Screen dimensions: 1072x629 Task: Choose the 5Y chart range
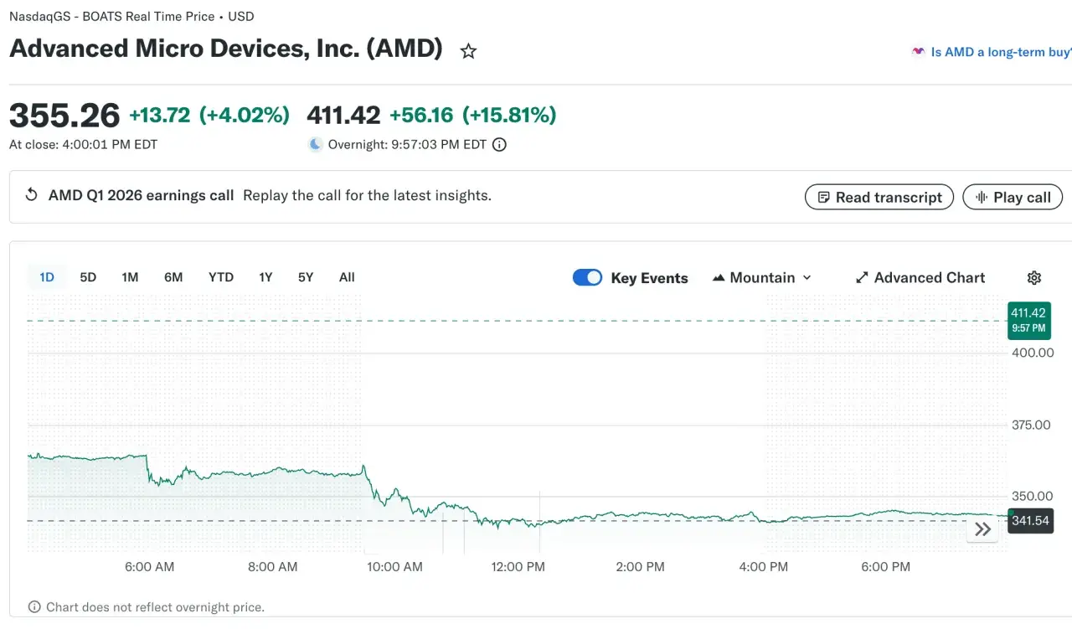click(x=306, y=277)
